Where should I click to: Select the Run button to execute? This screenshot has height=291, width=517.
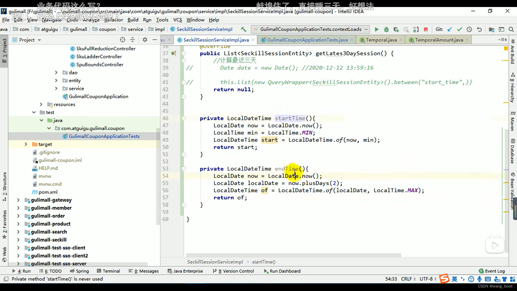pos(376,29)
